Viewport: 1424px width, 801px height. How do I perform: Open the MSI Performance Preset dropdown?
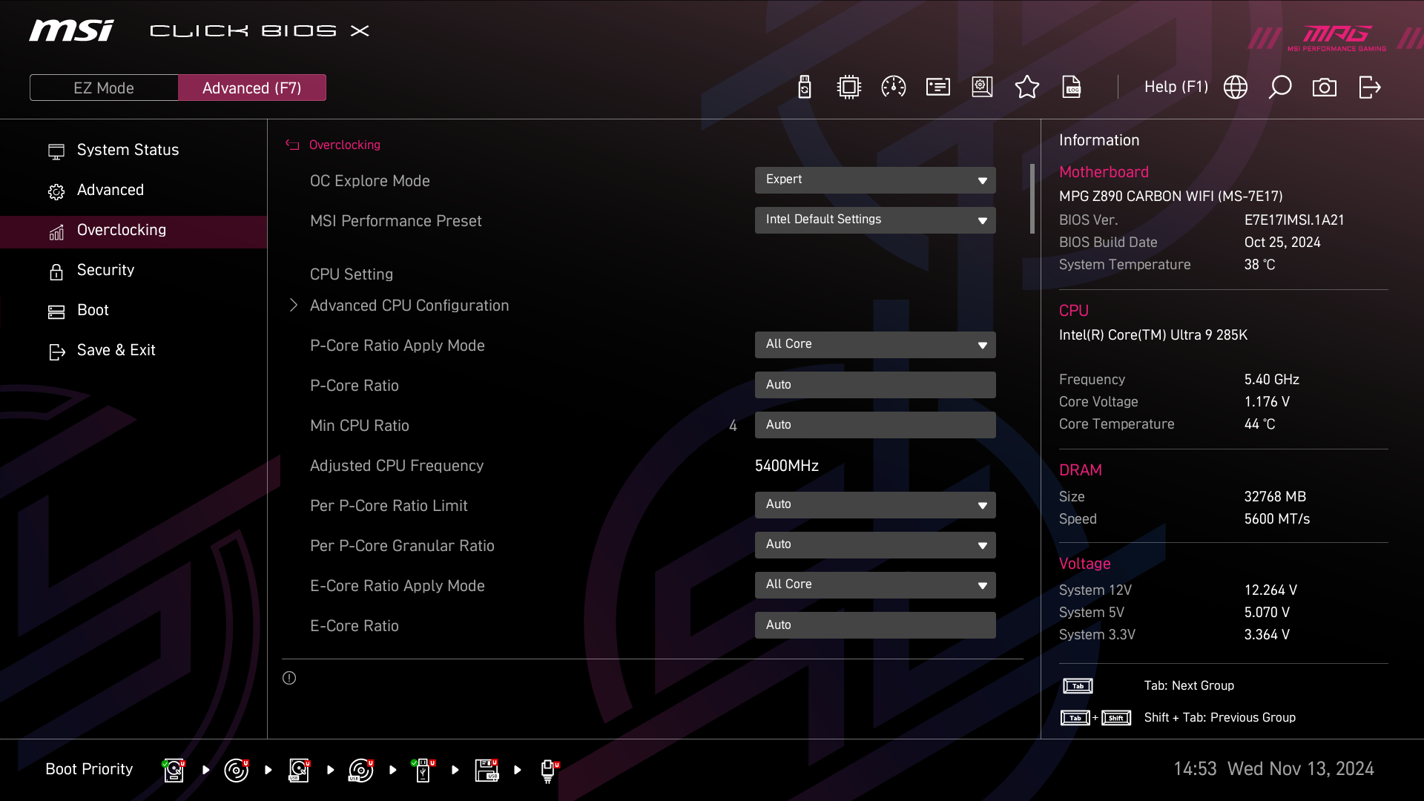(x=874, y=220)
